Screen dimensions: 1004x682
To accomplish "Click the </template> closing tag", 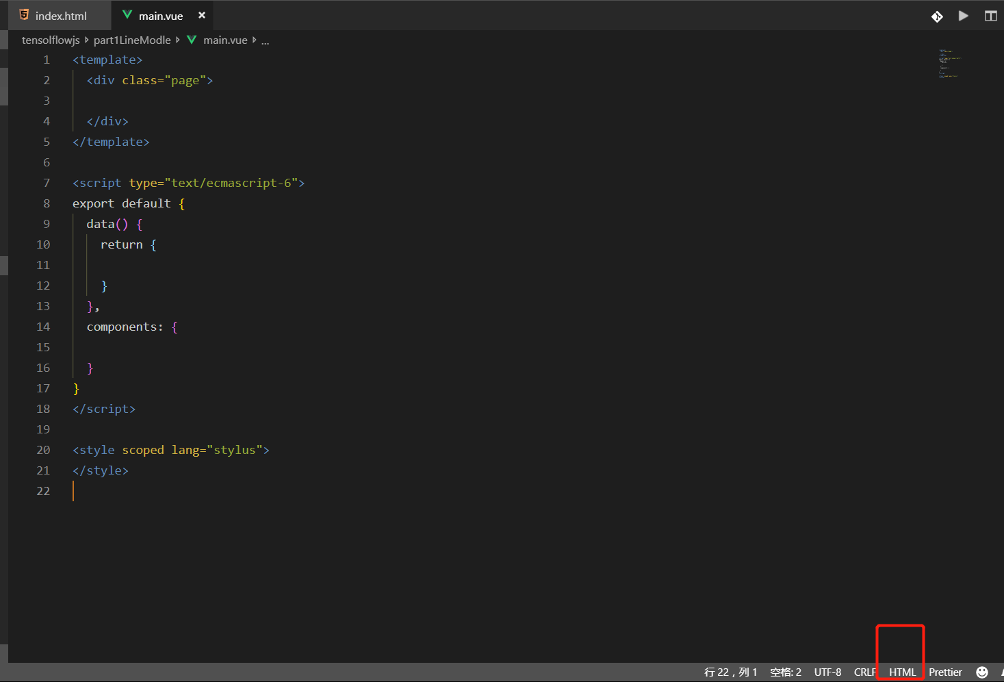I will click(111, 142).
